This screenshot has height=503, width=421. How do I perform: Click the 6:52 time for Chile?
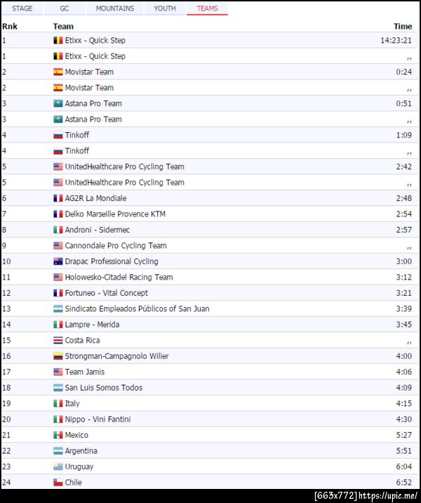point(403,483)
